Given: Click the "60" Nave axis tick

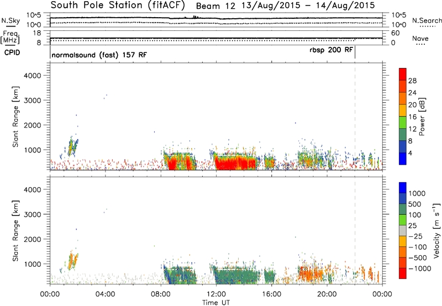Looking at the screenshot, I should coord(395,33).
